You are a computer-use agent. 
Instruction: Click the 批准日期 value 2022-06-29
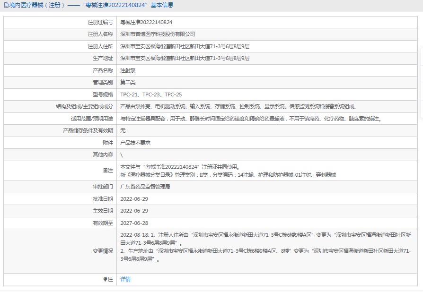tap(134, 199)
